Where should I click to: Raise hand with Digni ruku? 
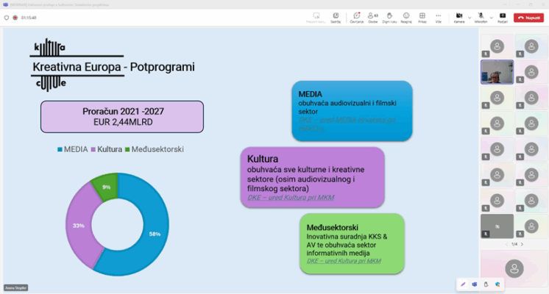pyautogui.click(x=389, y=16)
